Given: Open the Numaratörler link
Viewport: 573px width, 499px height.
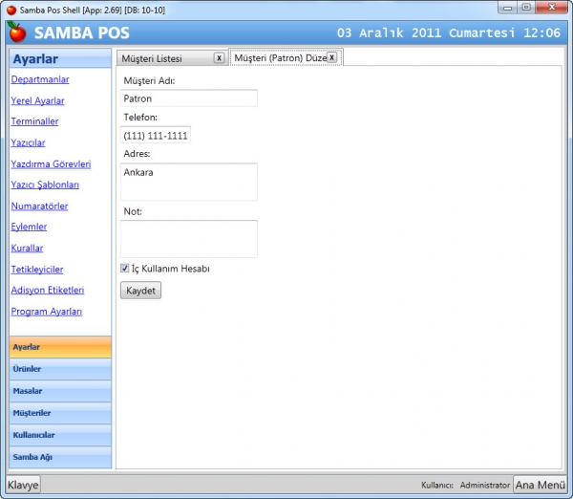Looking at the screenshot, I should coord(39,206).
